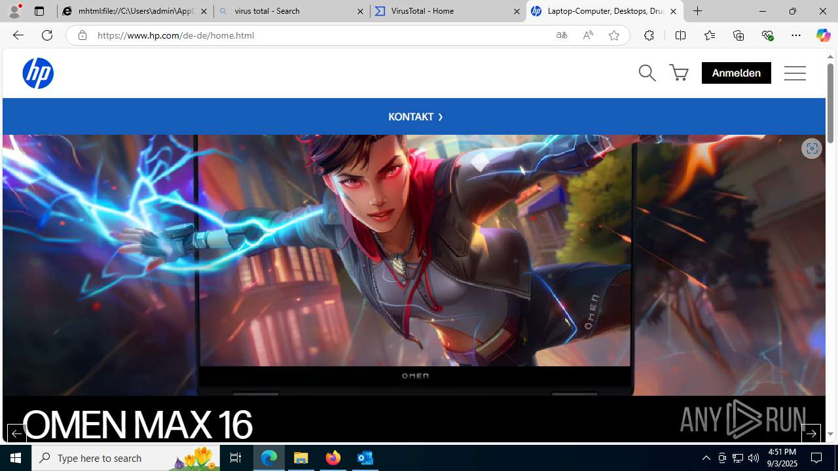Click the address bar URL
Image resolution: width=838 pixels, height=471 pixels.
(x=175, y=35)
